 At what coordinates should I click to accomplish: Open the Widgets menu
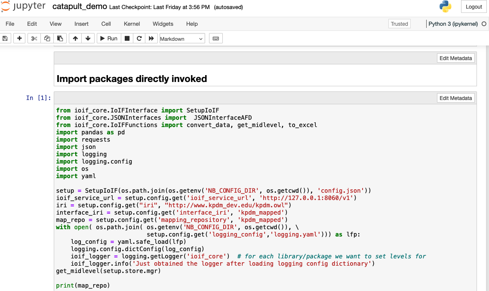[x=163, y=24]
